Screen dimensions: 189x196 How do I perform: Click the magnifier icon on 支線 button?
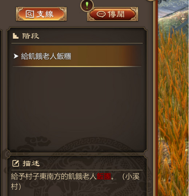pos(30,14)
